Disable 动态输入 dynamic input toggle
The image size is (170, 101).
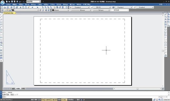(64, 100)
